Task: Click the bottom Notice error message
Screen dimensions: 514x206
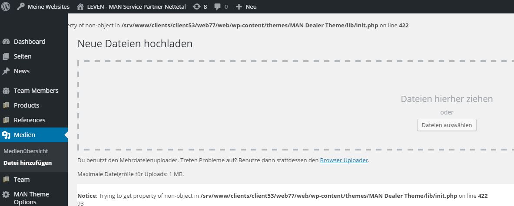Action: [282, 196]
